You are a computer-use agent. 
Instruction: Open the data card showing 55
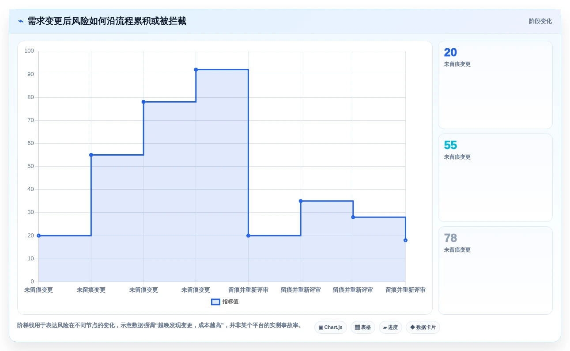495,178
